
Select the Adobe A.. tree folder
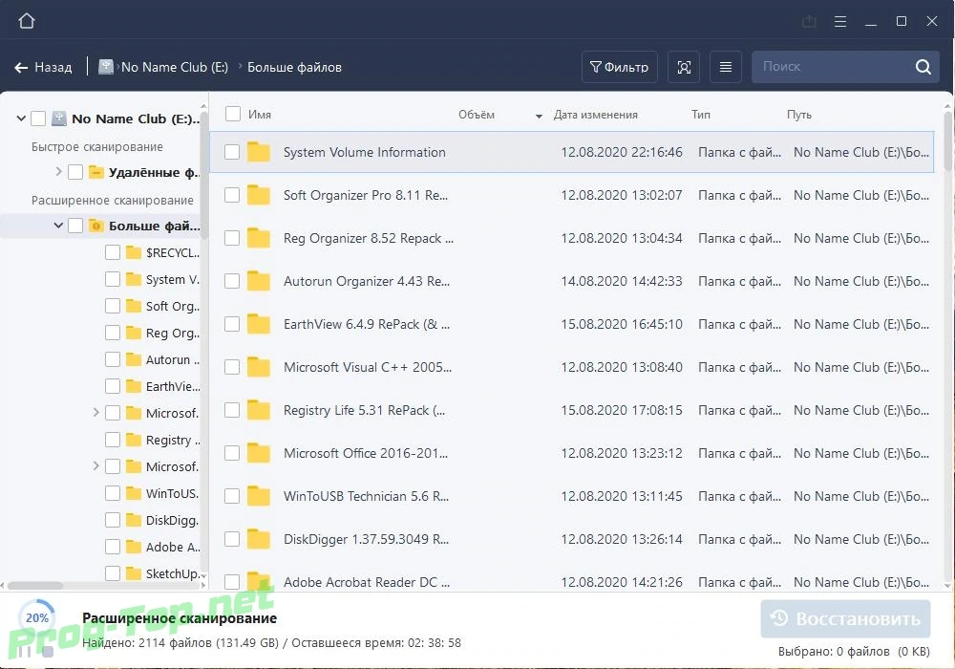[172, 547]
